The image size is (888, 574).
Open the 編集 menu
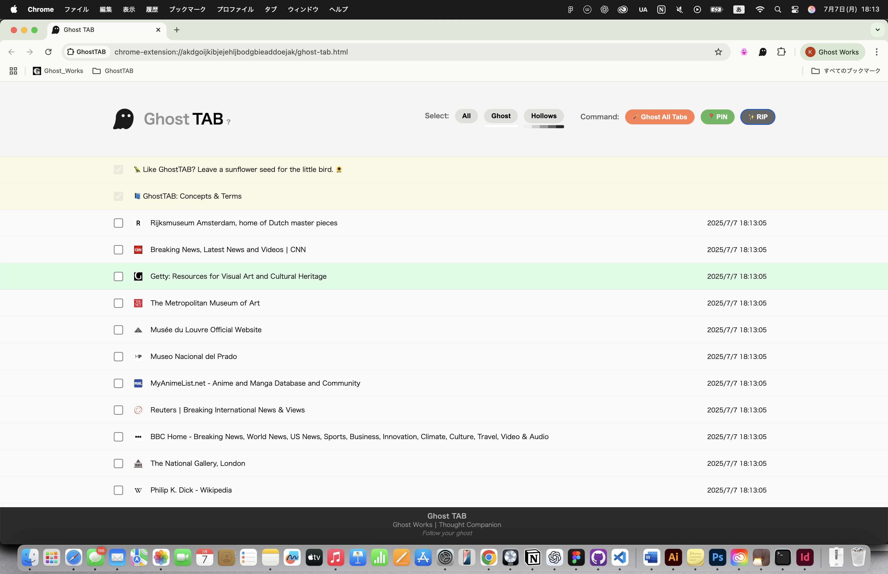tap(106, 9)
